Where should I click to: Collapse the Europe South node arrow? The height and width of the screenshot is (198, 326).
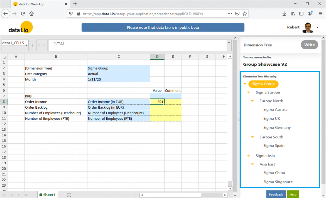(x=252, y=137)
